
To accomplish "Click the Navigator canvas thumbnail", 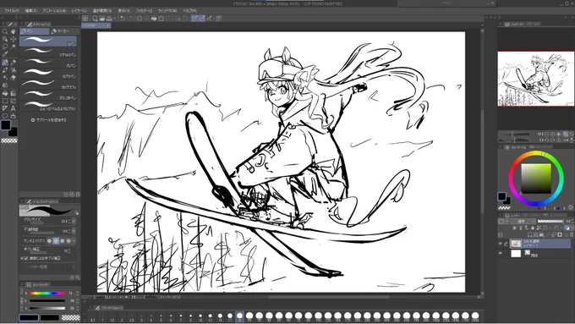I will click(x=536, y=79).
